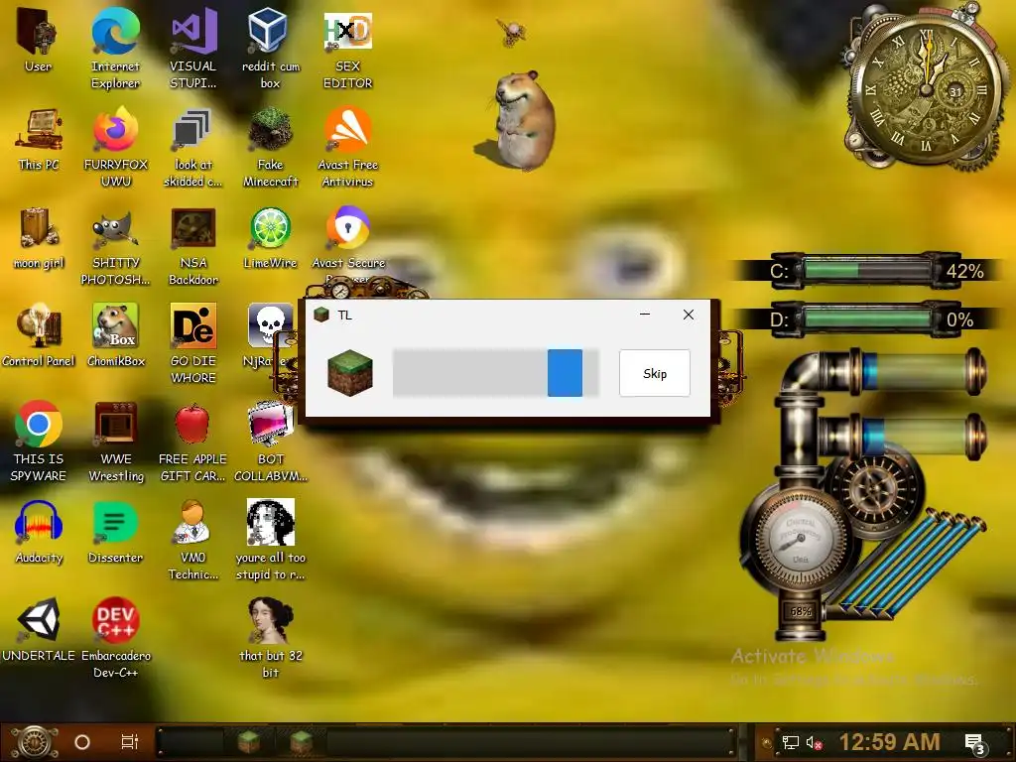Open Task View on the taskbar
The image size is (1016, 762).
130,742
